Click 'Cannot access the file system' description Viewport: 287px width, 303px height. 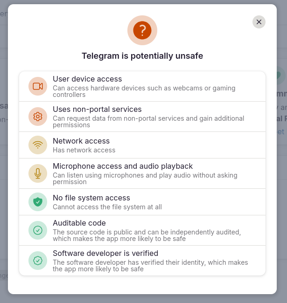[x=107, y=207]
